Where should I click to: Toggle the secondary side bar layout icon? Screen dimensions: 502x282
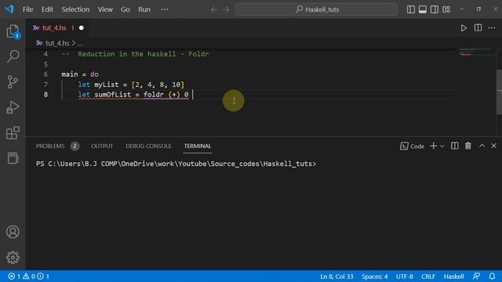click(x=435, y=9)
